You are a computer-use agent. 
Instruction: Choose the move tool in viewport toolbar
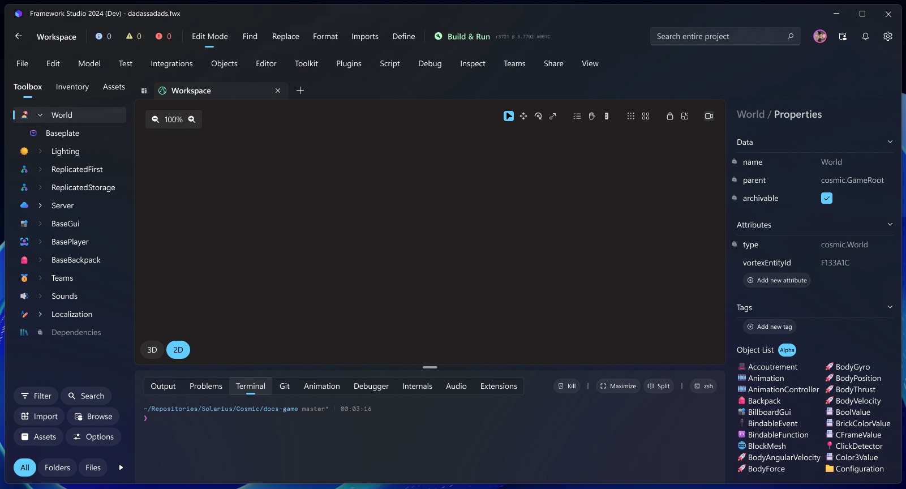(523, 116)
